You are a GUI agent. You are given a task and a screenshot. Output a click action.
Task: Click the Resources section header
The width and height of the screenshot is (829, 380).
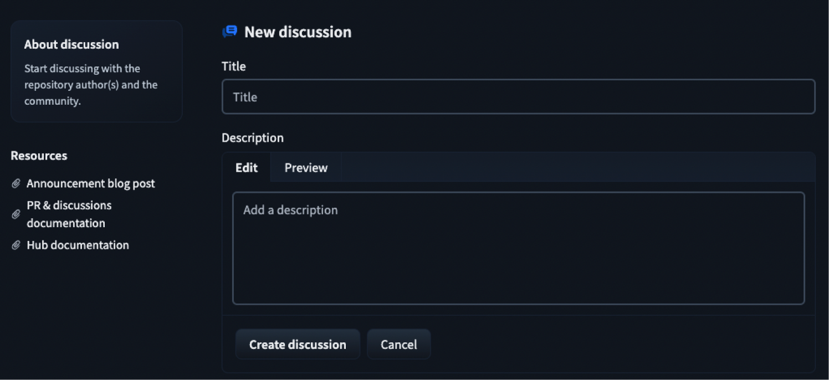[x=38, y=156]
